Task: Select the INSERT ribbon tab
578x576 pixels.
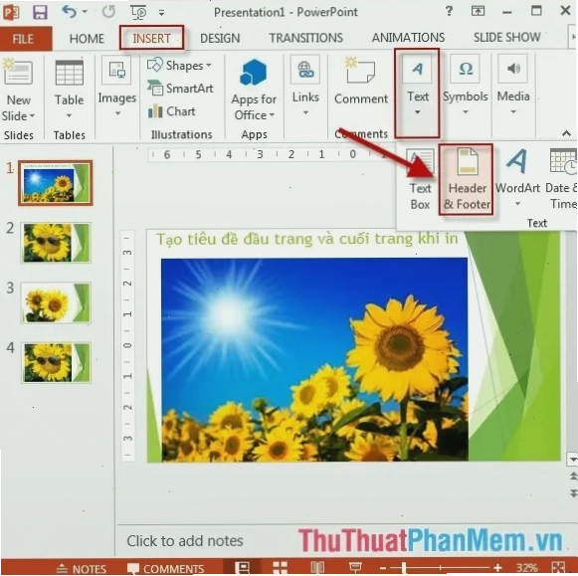Action: click(x=151, y=38)
